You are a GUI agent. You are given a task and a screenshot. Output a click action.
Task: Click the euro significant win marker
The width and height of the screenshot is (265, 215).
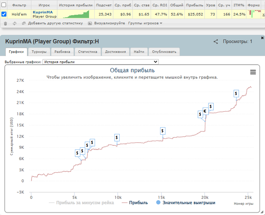(x=205, y=111)
